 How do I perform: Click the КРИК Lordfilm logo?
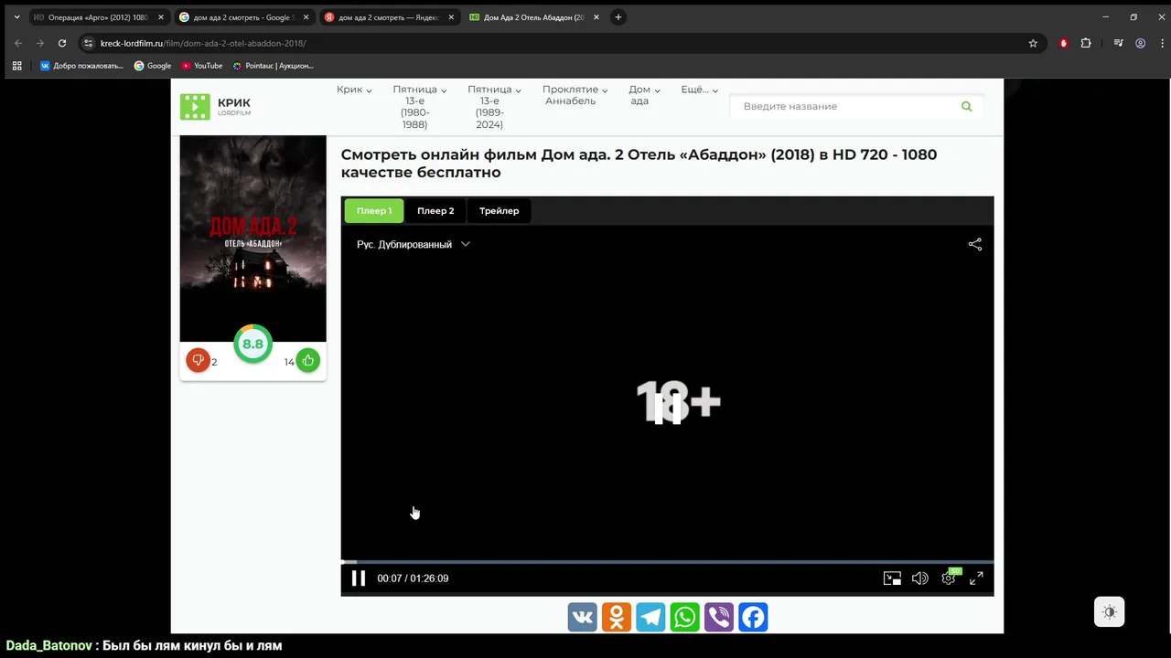point(216,107)
